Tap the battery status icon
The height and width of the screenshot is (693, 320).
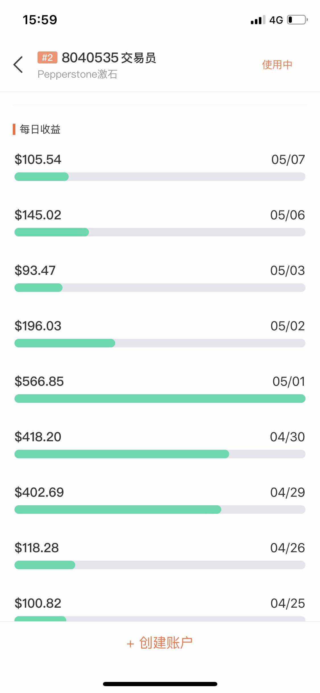(297, 20)
